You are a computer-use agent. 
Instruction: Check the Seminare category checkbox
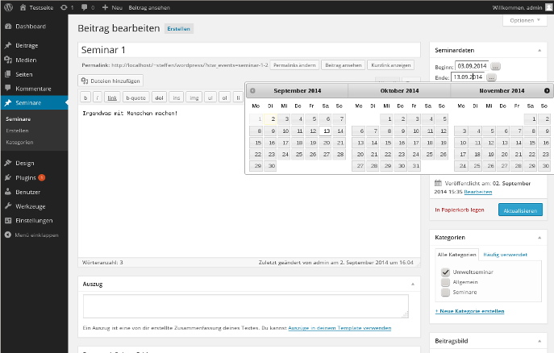[445, 293]
